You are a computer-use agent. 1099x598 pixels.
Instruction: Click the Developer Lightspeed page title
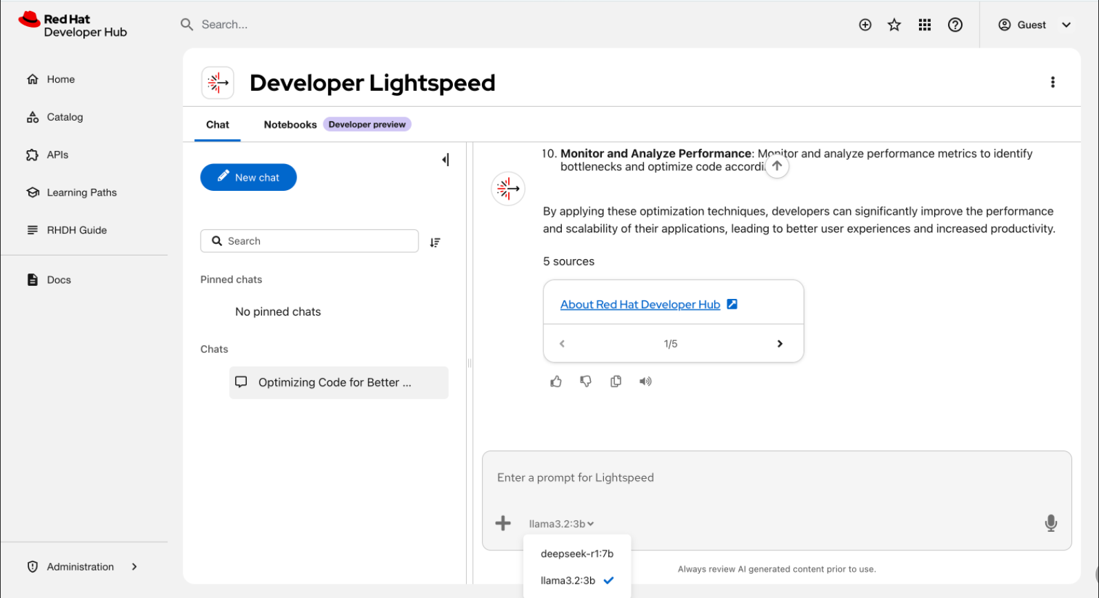[x=372, y=83]
